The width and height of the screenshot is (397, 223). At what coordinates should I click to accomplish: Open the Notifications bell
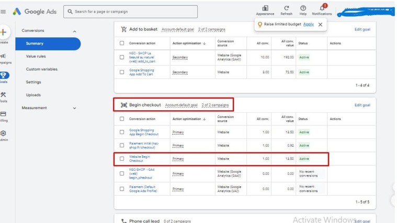[322, 8]
